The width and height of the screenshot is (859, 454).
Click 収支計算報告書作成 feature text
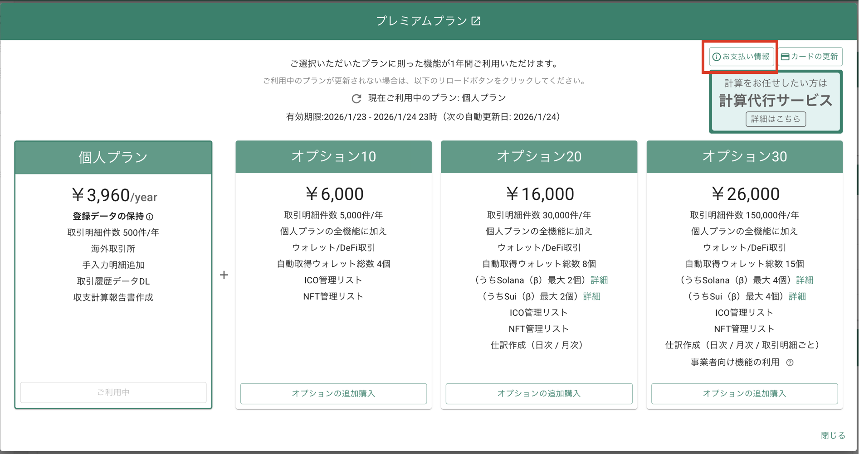(113, 298)
